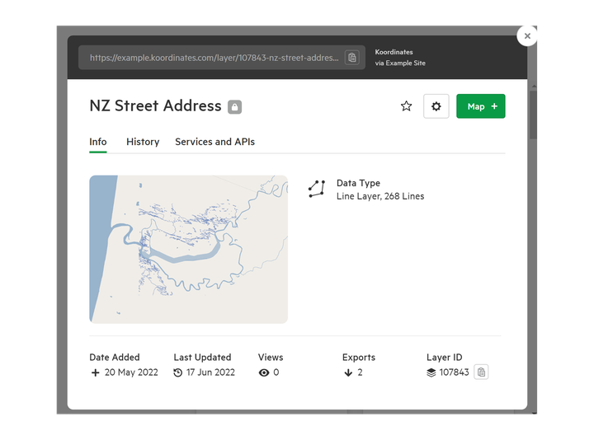Switch to the History tab
The image size is (594, 440).
(x=143, y=142)
